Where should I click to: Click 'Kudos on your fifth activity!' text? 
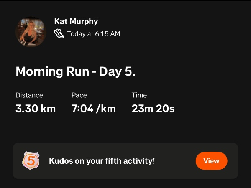pos(102,160)
